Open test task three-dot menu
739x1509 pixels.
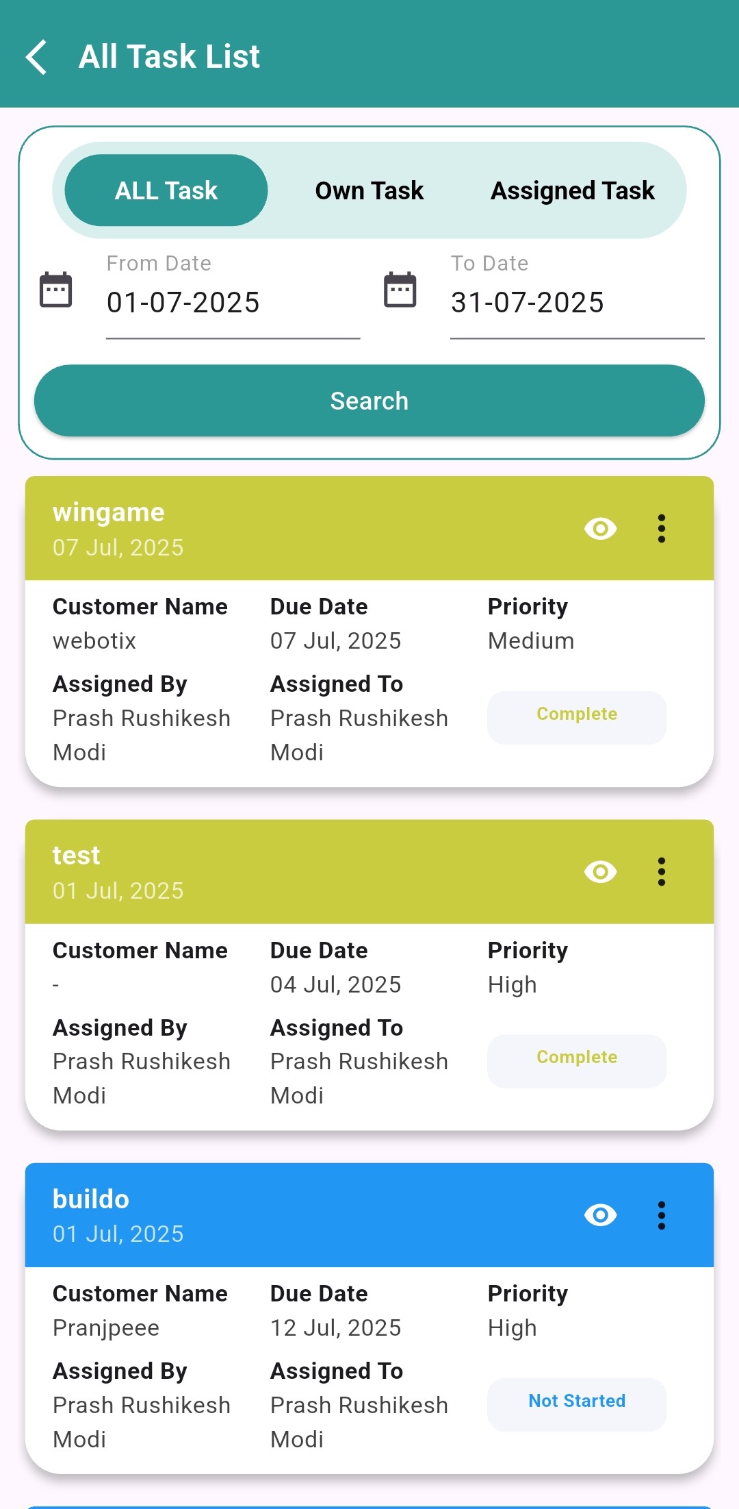click(661, 872)
